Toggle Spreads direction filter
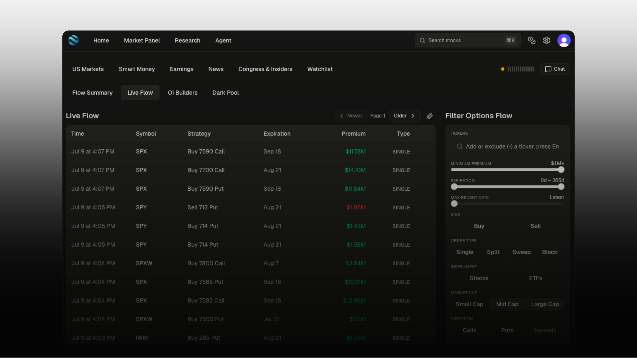This screenshot has width=637, height=358. pos(545,330)
